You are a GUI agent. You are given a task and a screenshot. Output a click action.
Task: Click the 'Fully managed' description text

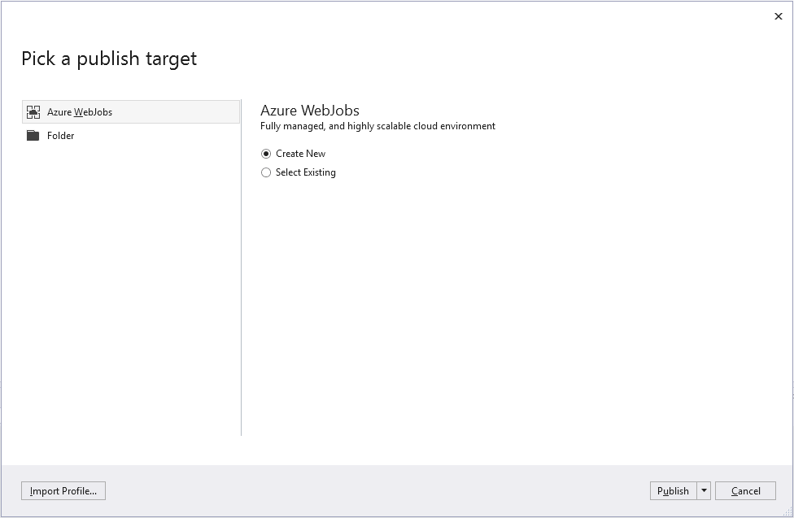(377, 126)
